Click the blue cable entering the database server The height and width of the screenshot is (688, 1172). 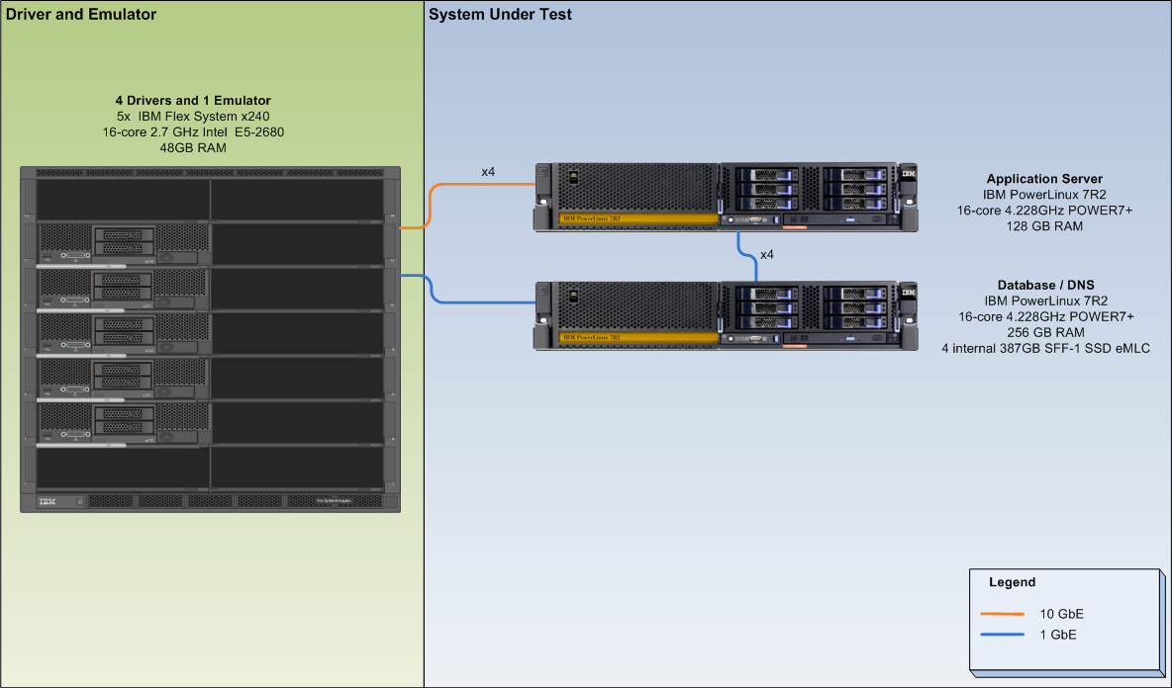485,301
